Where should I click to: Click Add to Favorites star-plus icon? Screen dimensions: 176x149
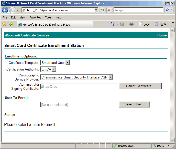(11, 24)
